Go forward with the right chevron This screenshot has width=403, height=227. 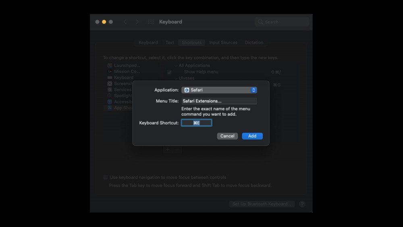click(137, 22)
